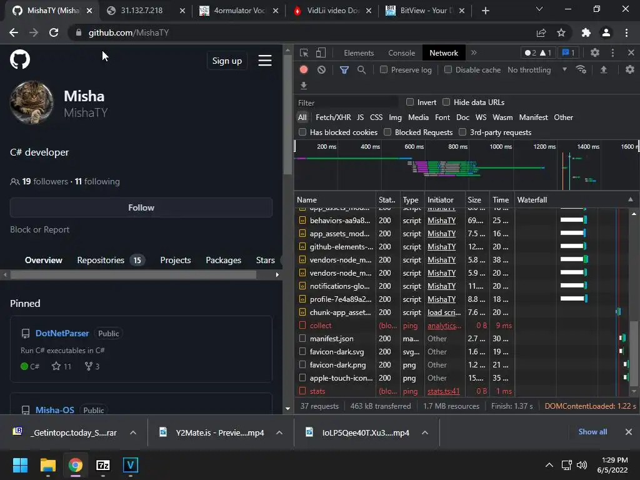The height and width of the screenshot is (480, 640).
Task: Open options for Getintopc rar download
Action: coord(133,432)
